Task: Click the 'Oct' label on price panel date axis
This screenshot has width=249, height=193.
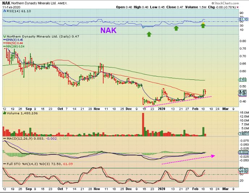Action: pos(60,109)
